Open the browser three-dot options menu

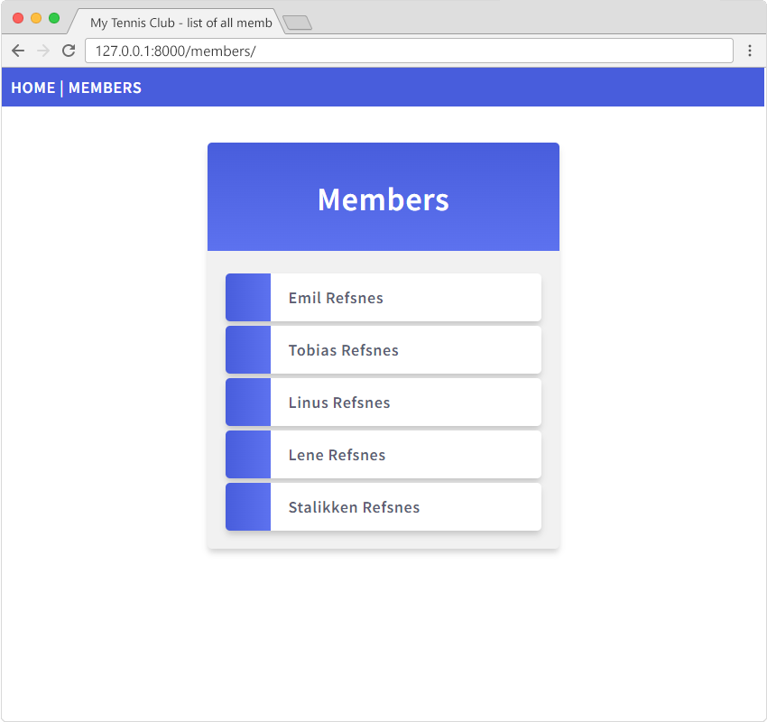(x=752, y=51)
